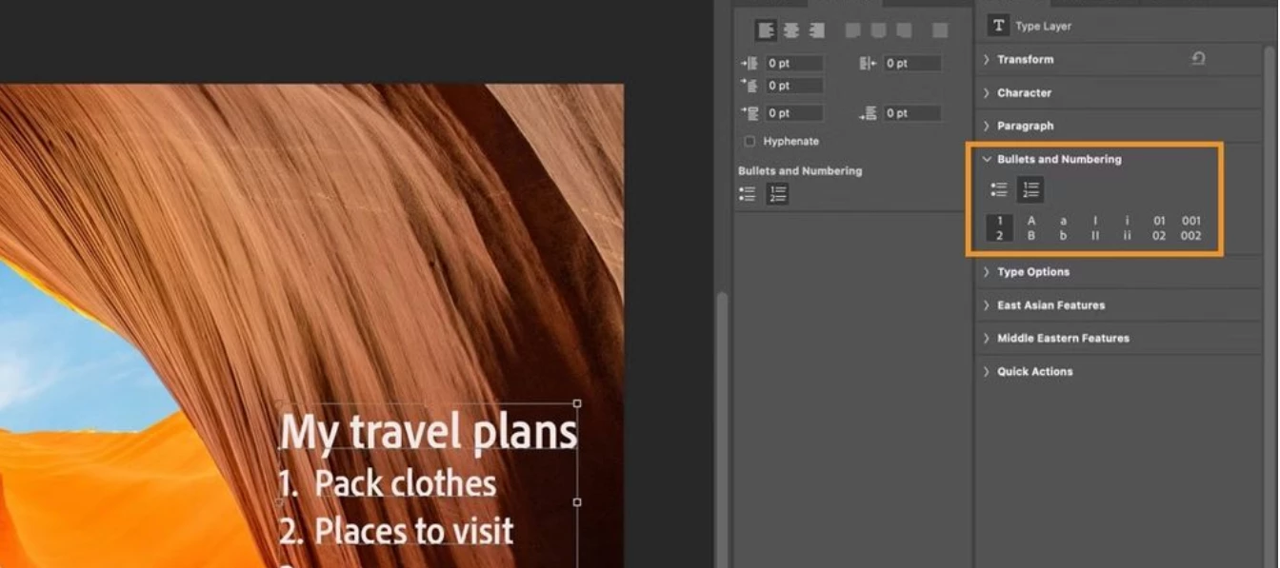Choose the A B uppercase letter numbering style

click(1031, 228)
